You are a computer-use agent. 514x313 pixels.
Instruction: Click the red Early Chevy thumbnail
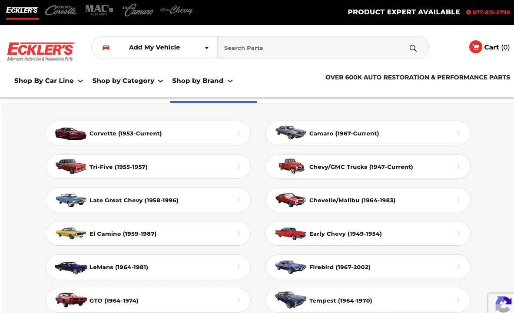[290, 234]
